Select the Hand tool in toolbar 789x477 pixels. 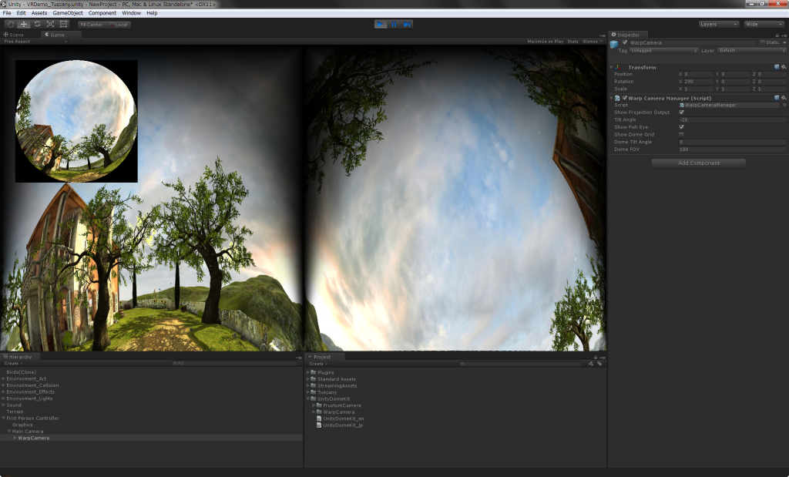click(10, 24)
